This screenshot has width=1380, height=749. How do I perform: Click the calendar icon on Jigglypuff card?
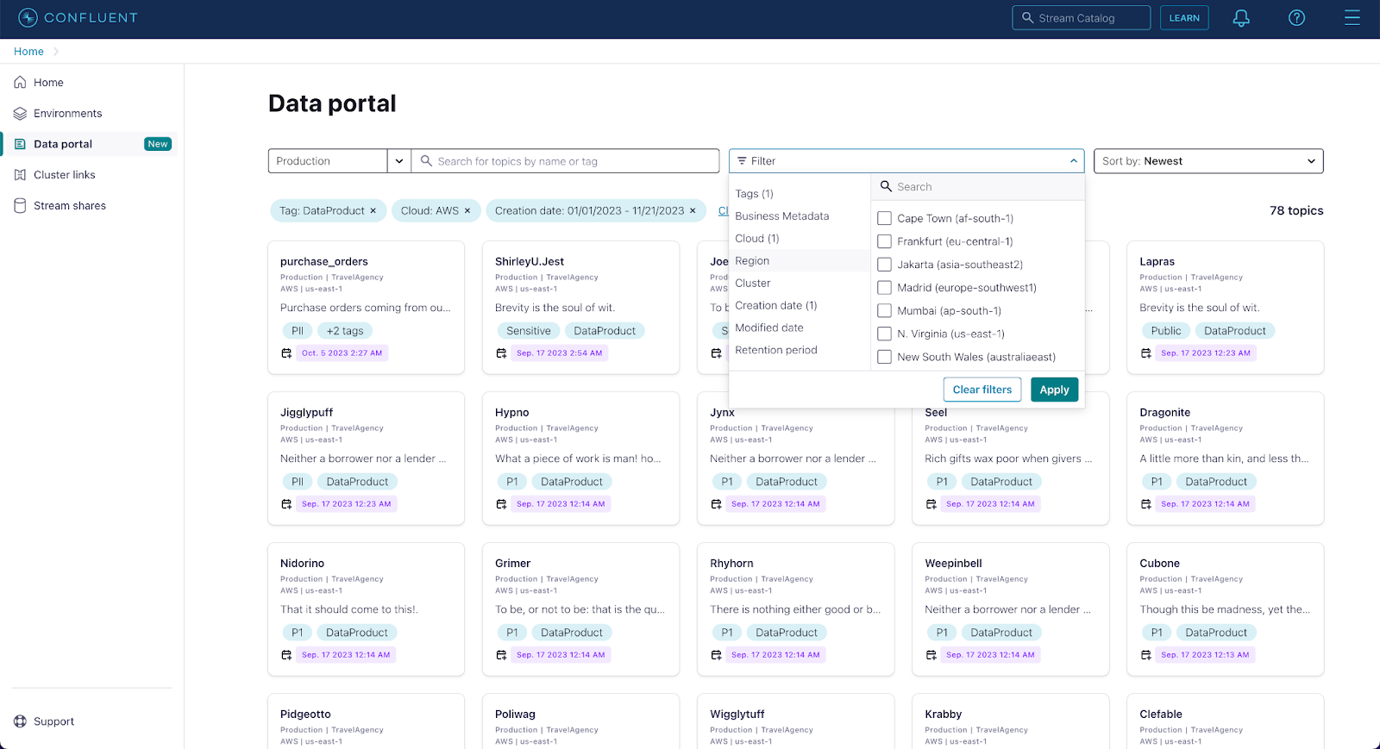click(286, 504)
